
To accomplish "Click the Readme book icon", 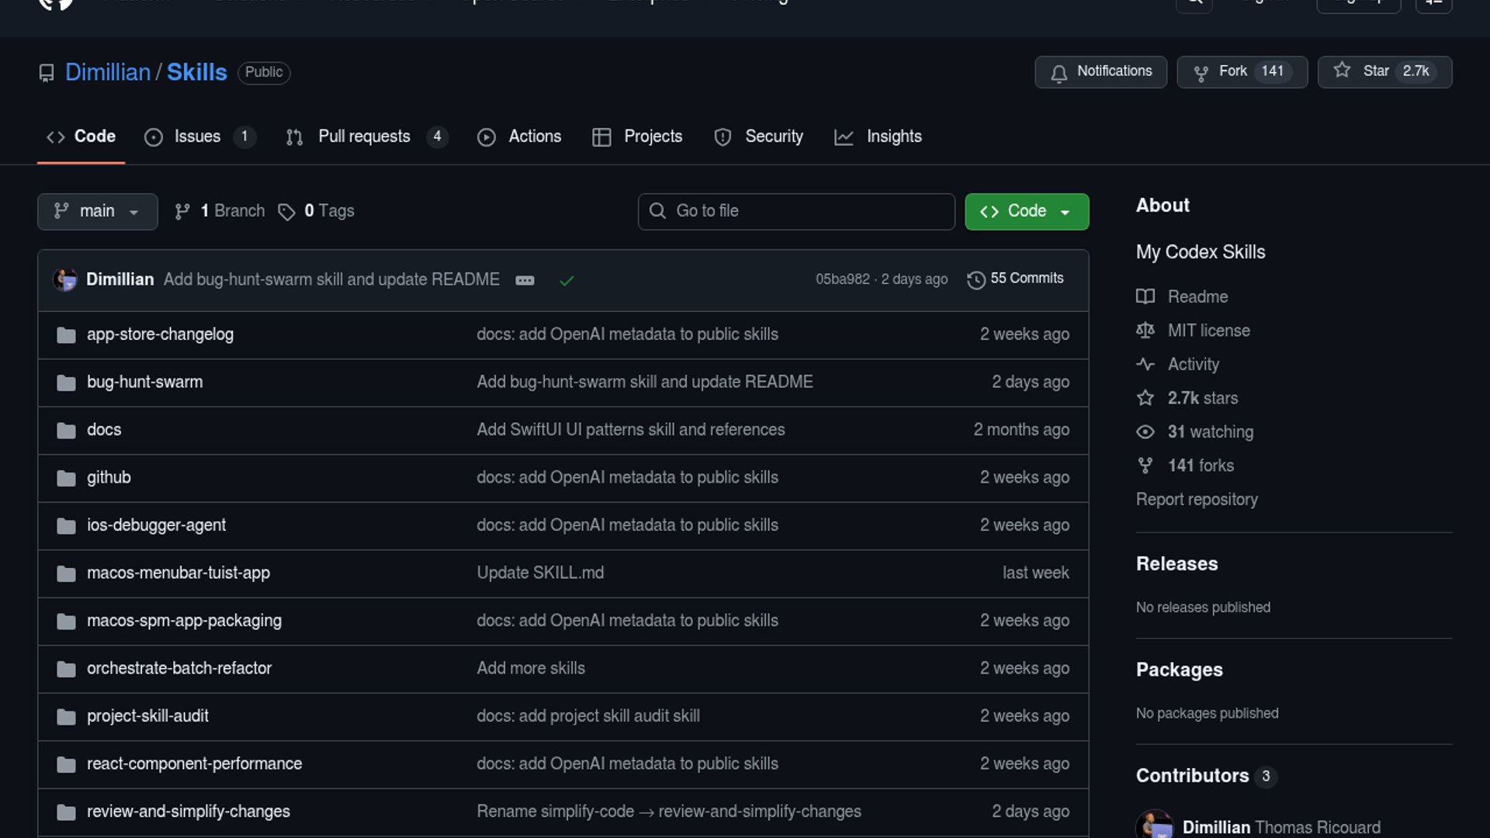I will tap(1145, 296).
